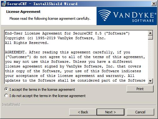This screenshot has height=119, width=158.
Task: Click the license text scrollbar up arrow
Action: pyautogui.click(x=150, y=33)
